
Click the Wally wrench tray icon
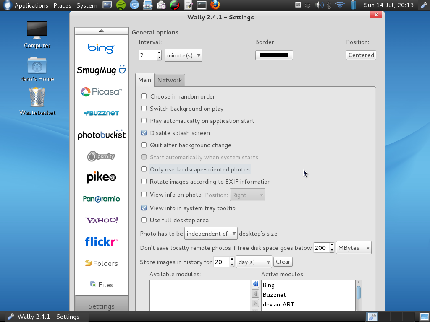pos(424,5)
